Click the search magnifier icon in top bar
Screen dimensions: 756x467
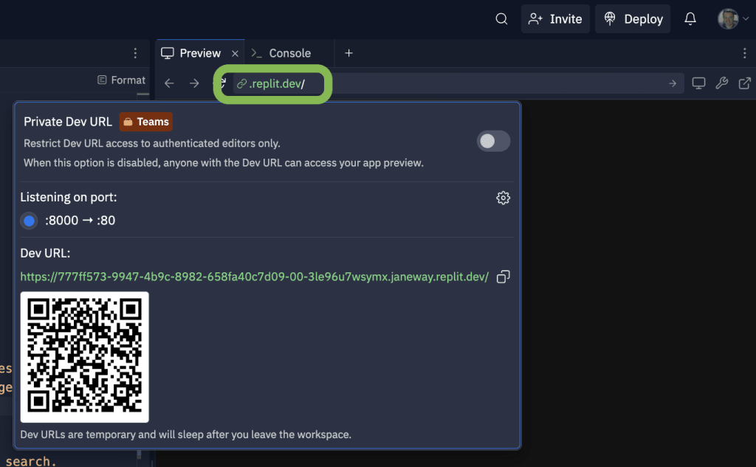pos(501,19)
